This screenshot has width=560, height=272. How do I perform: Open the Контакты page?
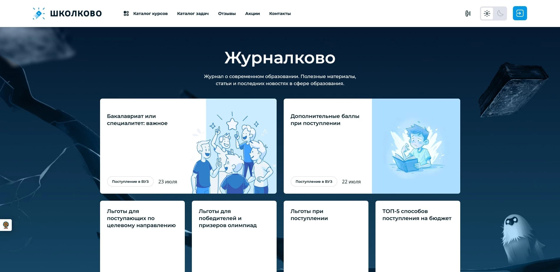(x=280, y=13)
